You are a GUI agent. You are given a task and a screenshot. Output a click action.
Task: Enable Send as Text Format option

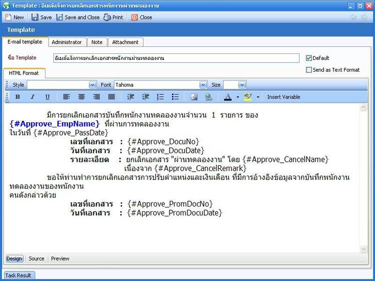(x=309, y=70)
